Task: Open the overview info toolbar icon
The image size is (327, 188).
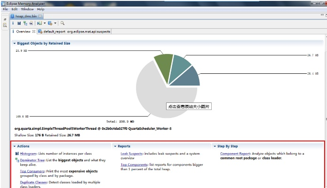Action: (13, 23)
